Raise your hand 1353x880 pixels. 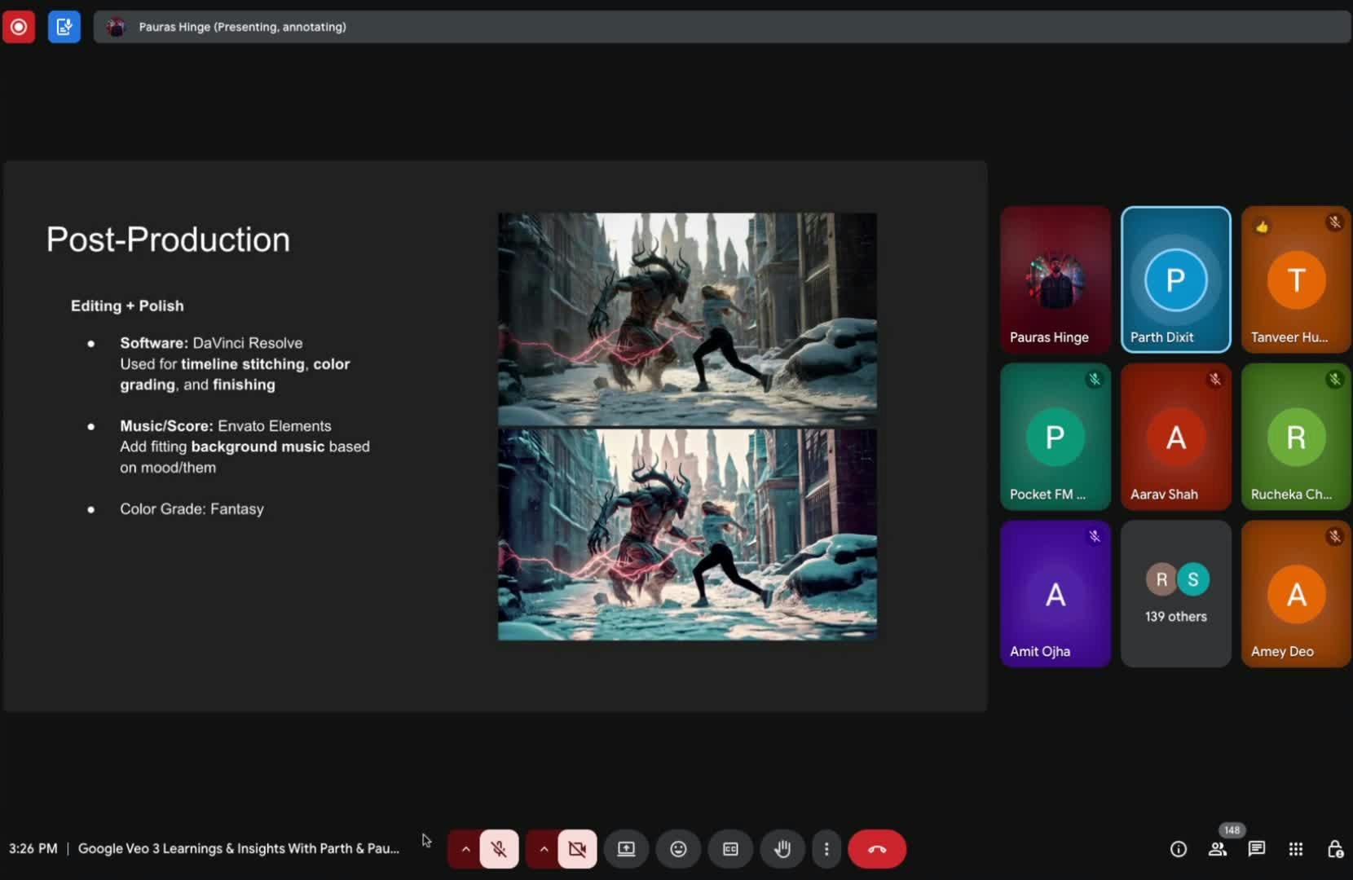[x=782, y=849]
